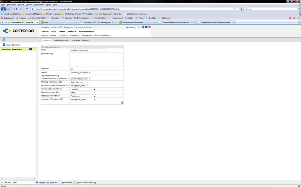This screenshot has height=188, width=301.
Task: Open the Styleeditor submenu link
Action: (75, 35)
